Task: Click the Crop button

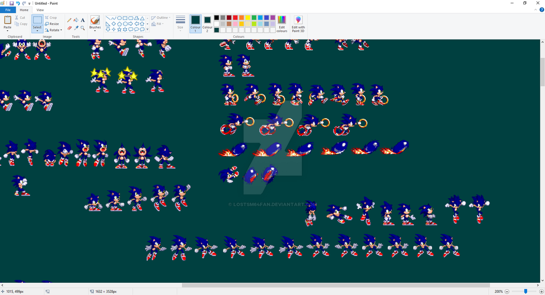Action: pyautogui.click(x=51, y=18)
